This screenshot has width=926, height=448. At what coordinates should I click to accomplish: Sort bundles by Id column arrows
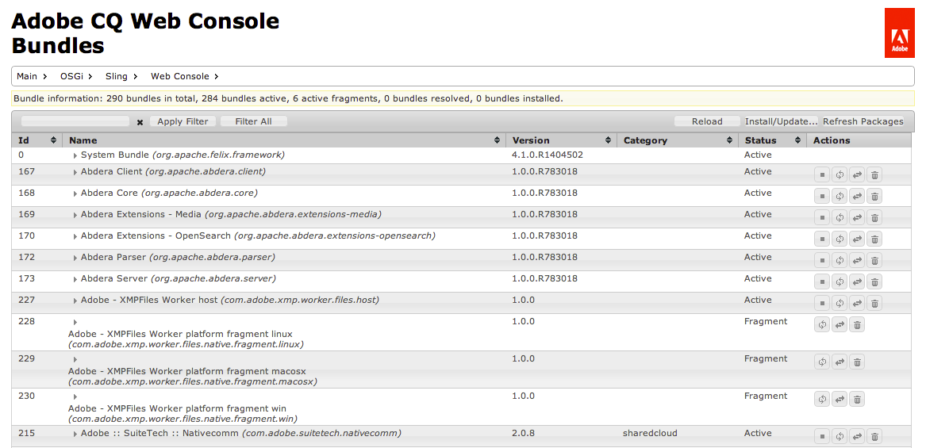point(54,140)
